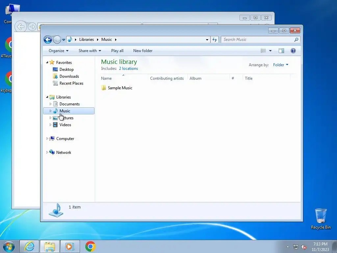Expand the arrow after Music breadcrumb
Image resolution: width=337 pixels, height=253 pixels.
coord(116,40)
